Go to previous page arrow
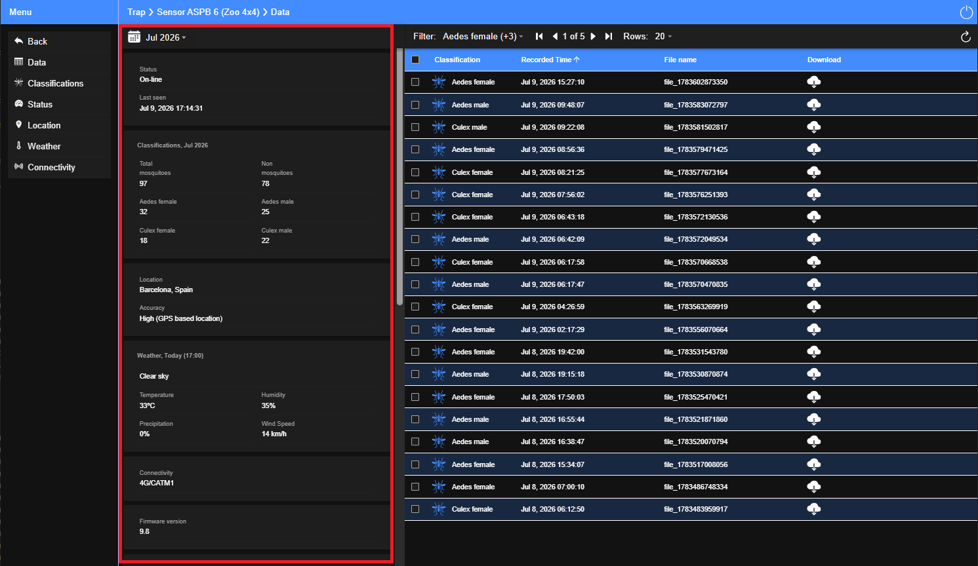This screenshot has height=566, width=978. (x=556, y=37)
